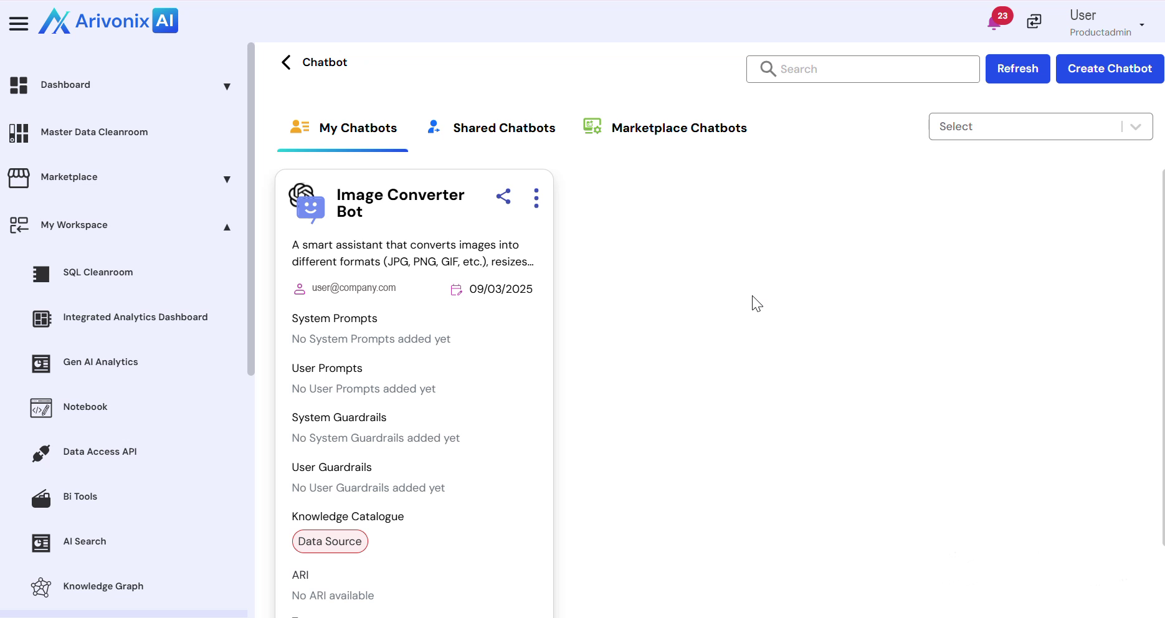The height and width of the screenshot is (618, 1165).
Task: Open Data Access API in sidebar
Action: coord(100,452)
